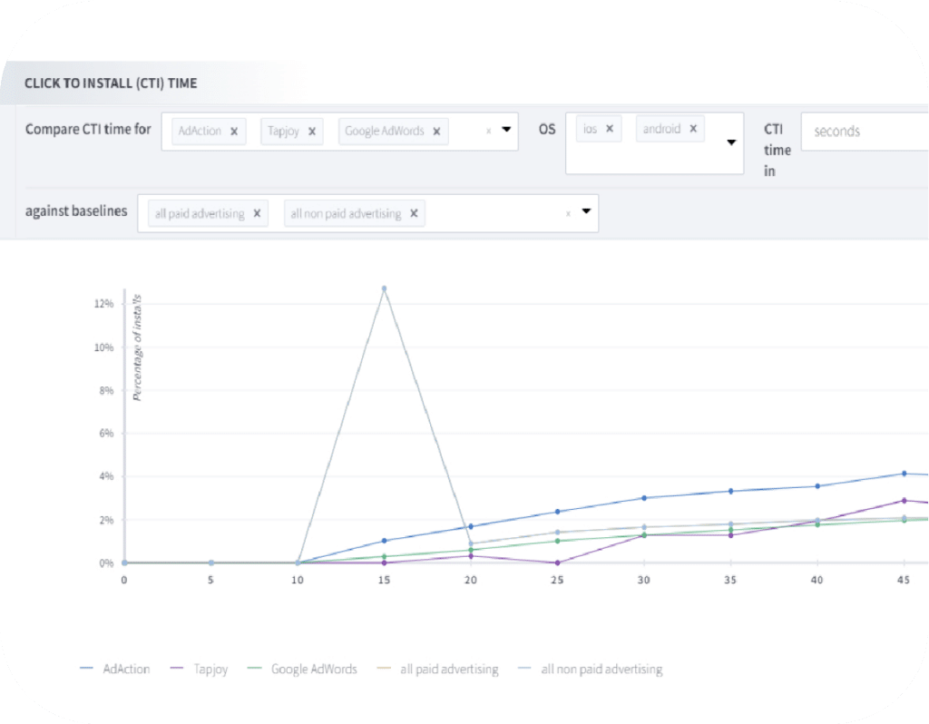Remove the Tapjoy filter chip
The height and width of the screenshot is (724, 929).
[312, 131]
